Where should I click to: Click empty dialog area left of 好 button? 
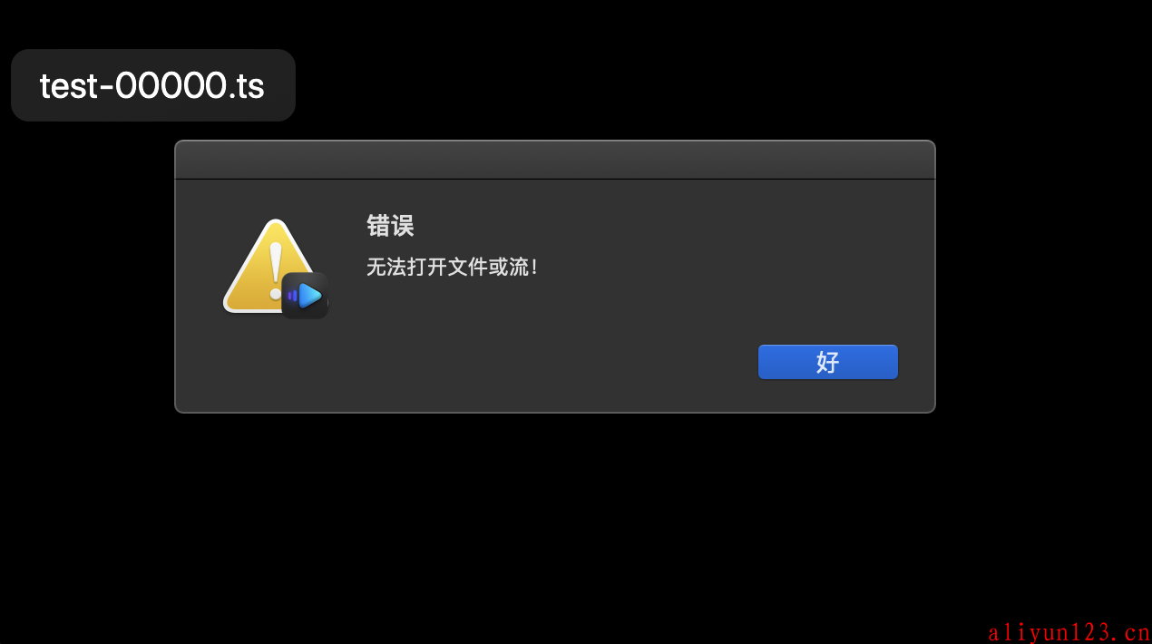[x=544, y=363]
